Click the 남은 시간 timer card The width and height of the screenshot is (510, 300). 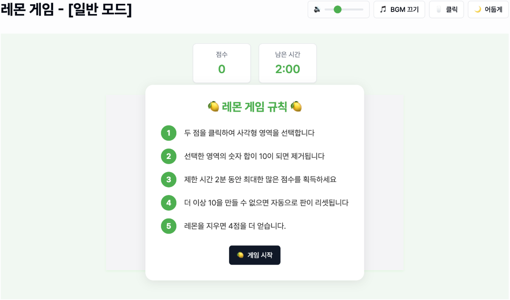tap(287, 63)
